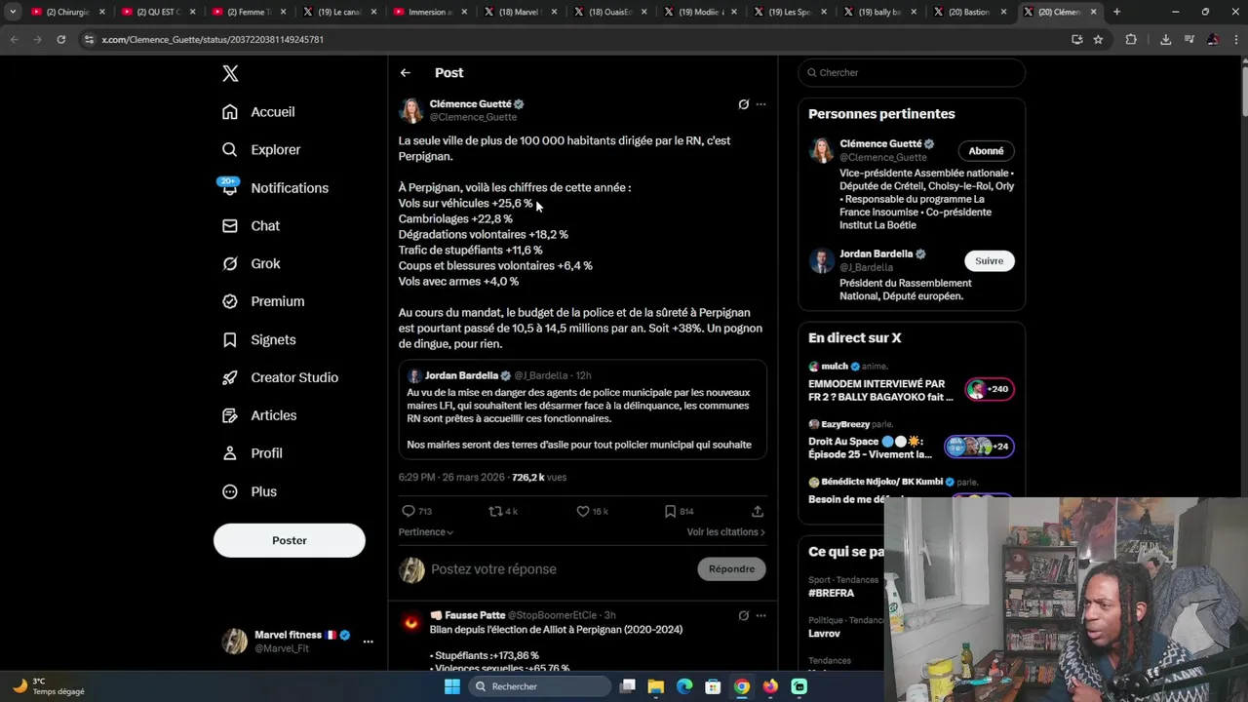Viewport: 1248px width, 702px height.
Task: Open Articles in sidebar
Action: pyautogui.click(x=260, y=415)
